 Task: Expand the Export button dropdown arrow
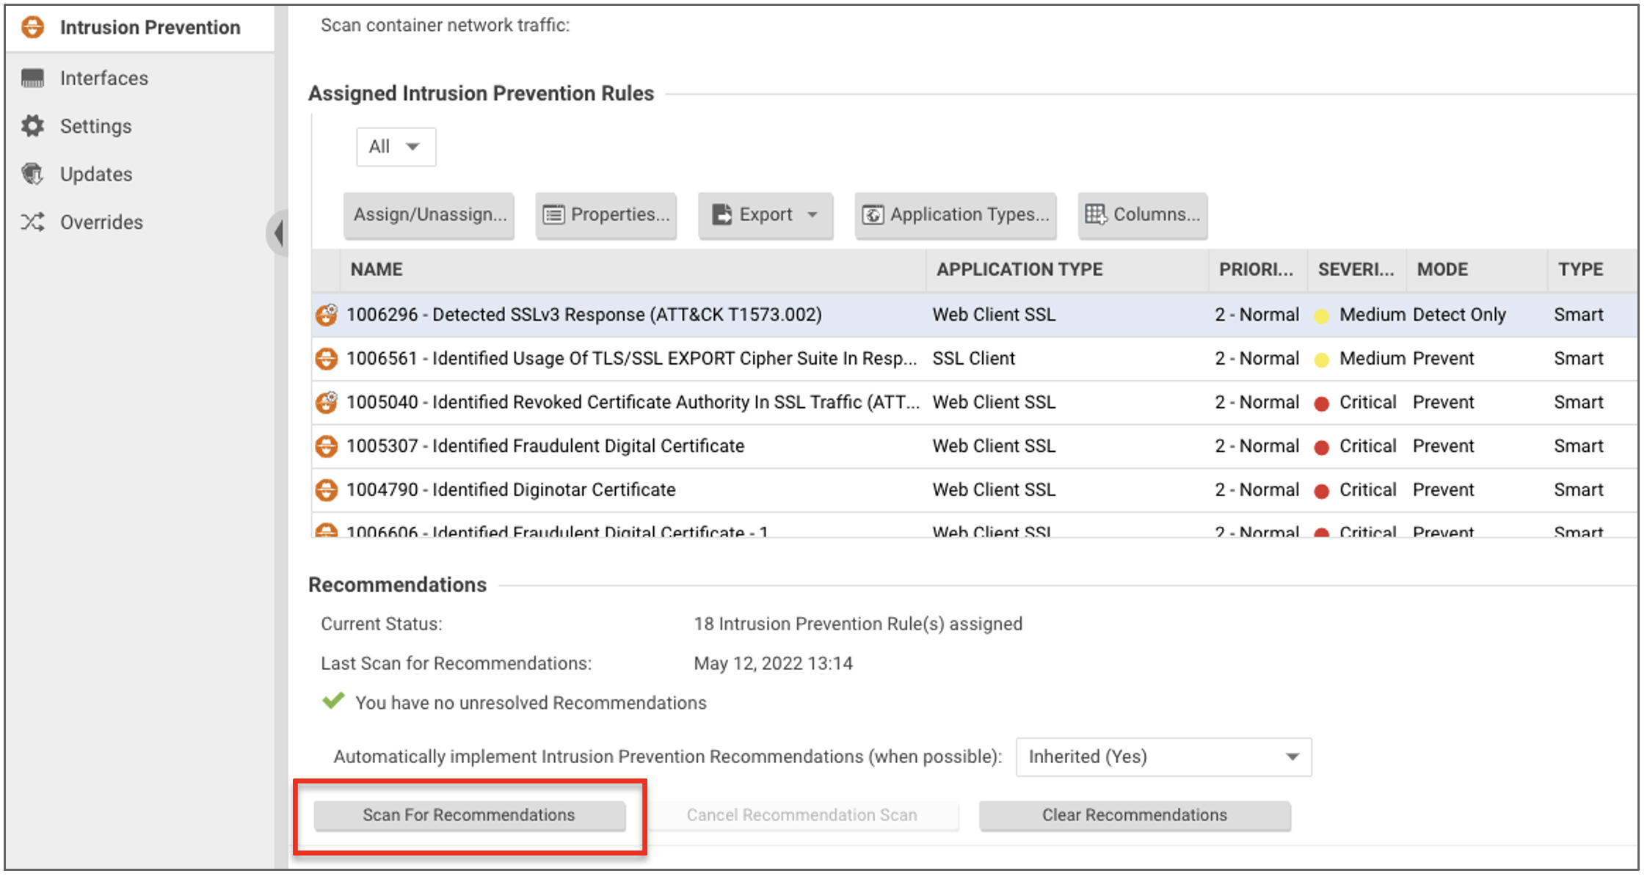[812, 215]
